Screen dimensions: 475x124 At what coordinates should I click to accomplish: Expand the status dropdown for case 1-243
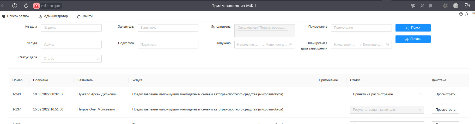[x=387, y=94]
